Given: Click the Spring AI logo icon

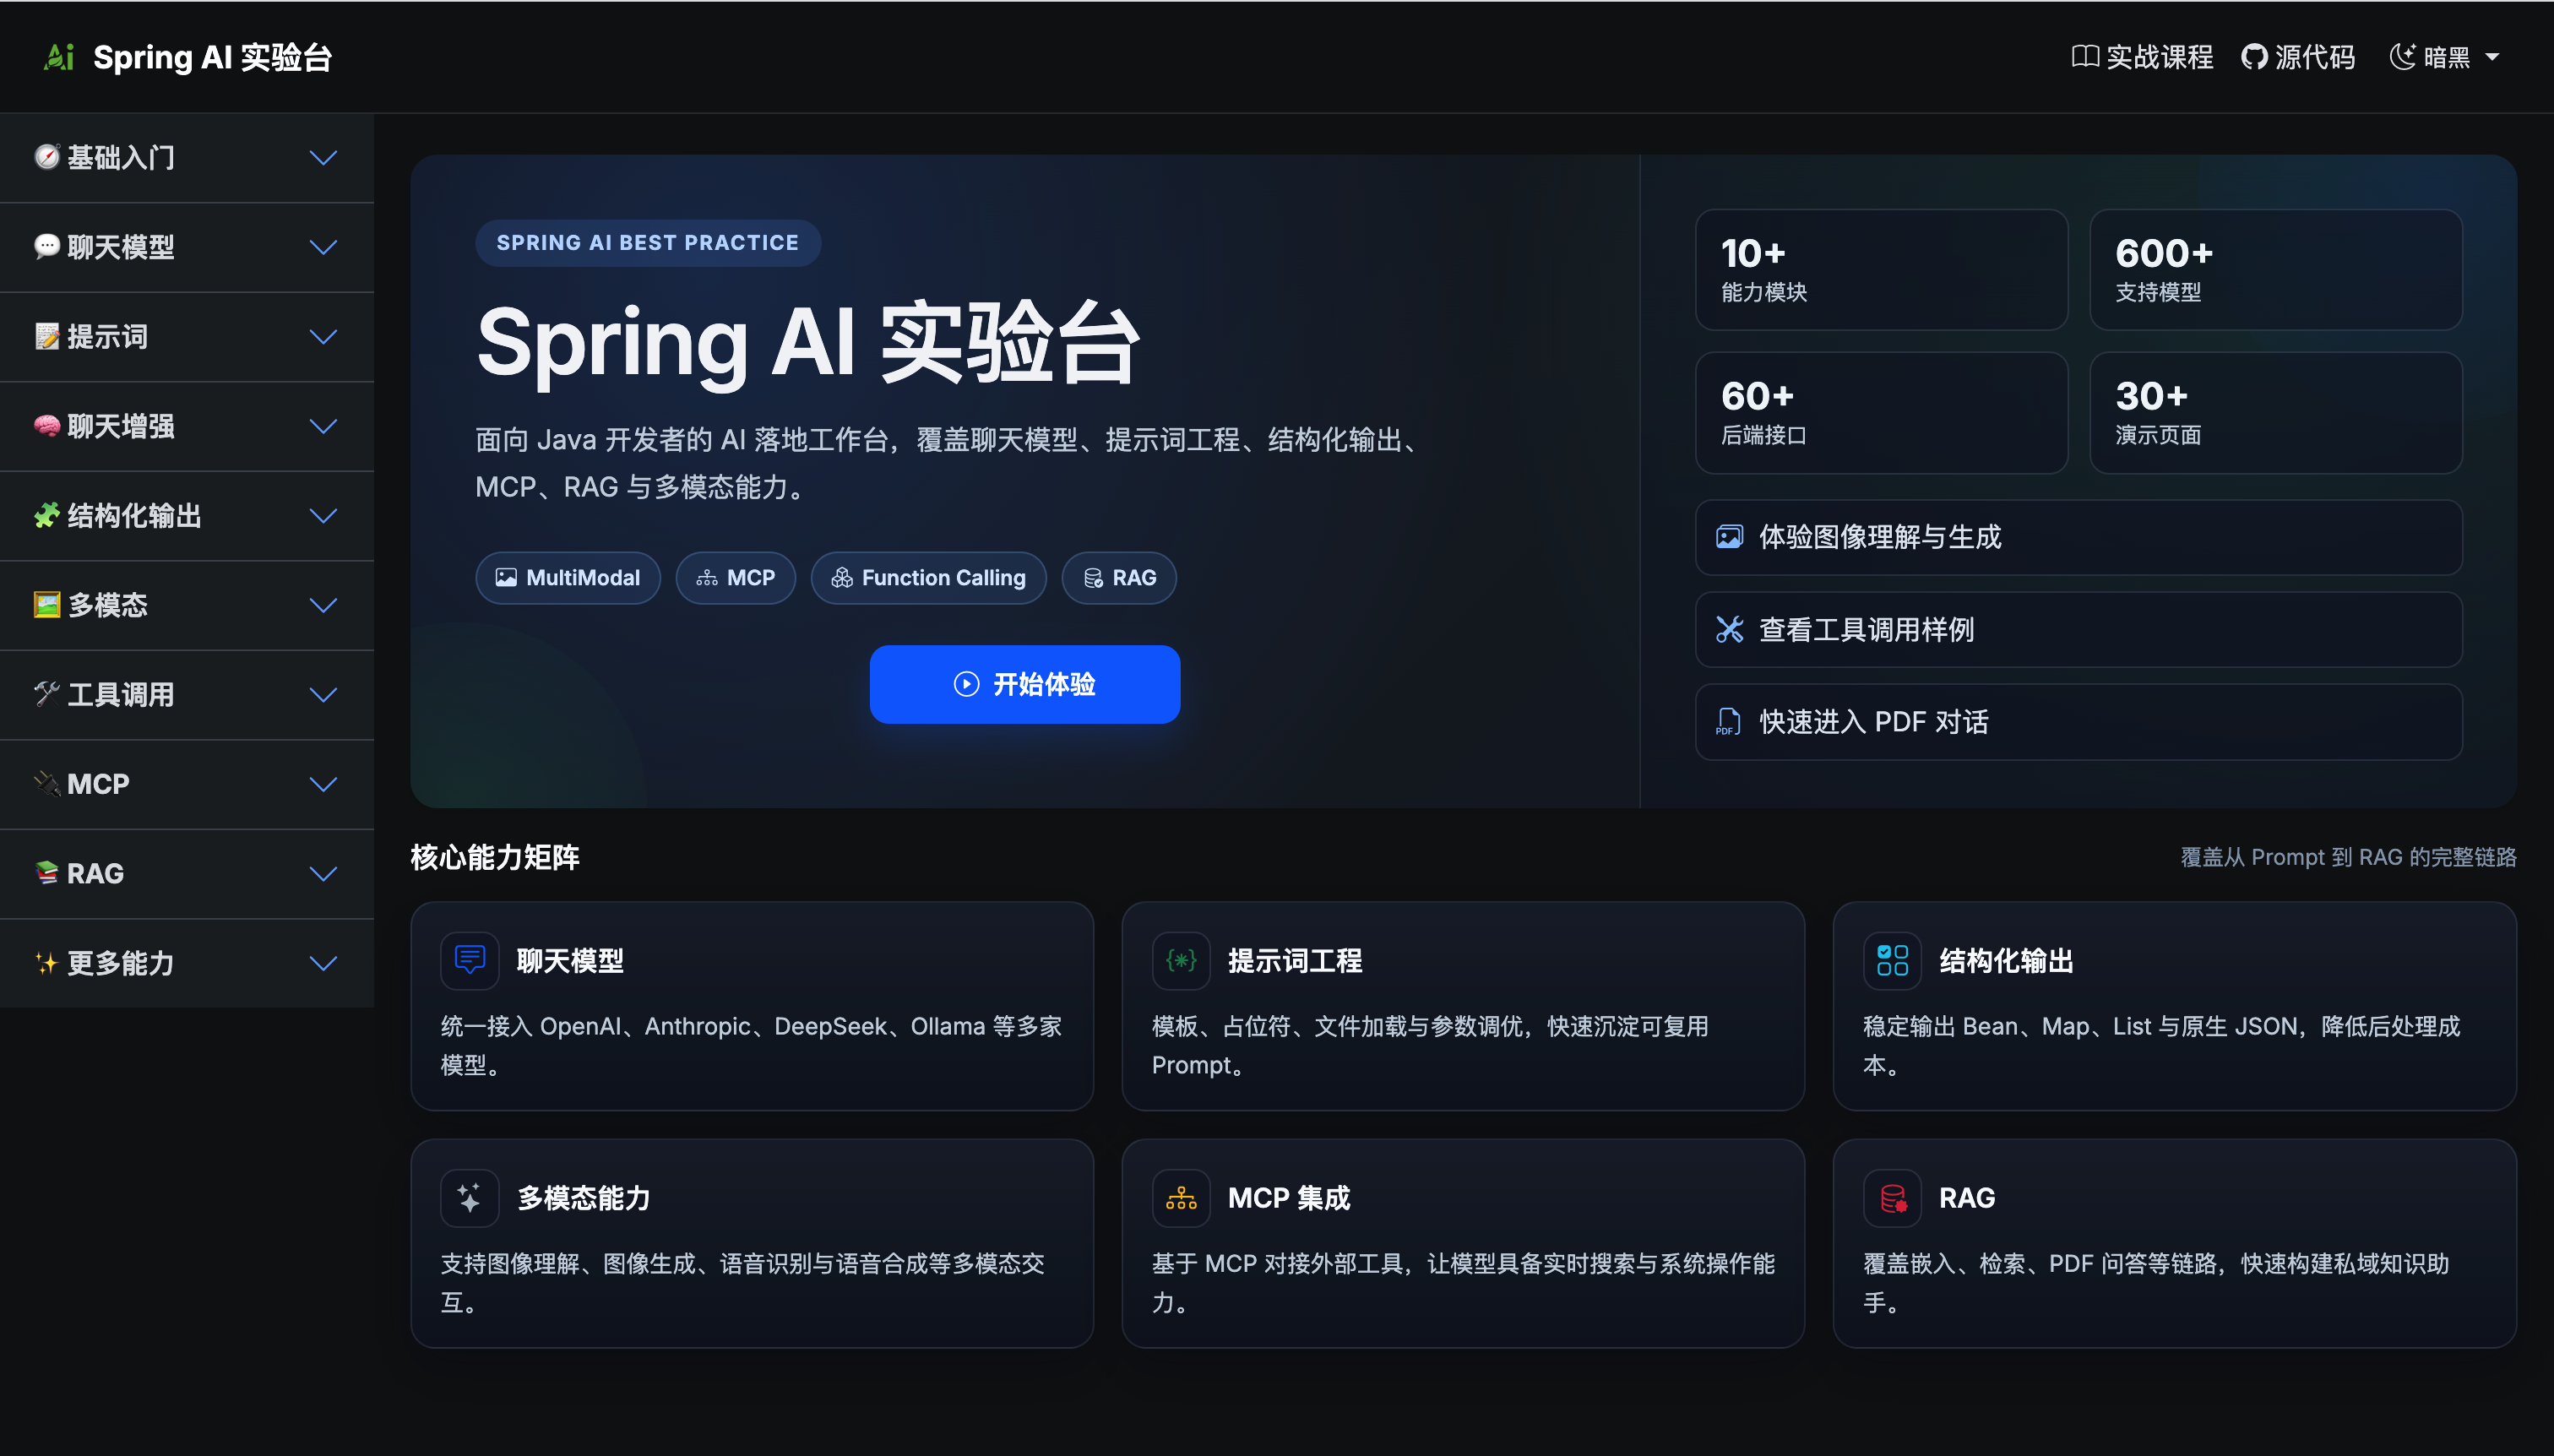Looking at the screenshot, I should click(59, 57).
